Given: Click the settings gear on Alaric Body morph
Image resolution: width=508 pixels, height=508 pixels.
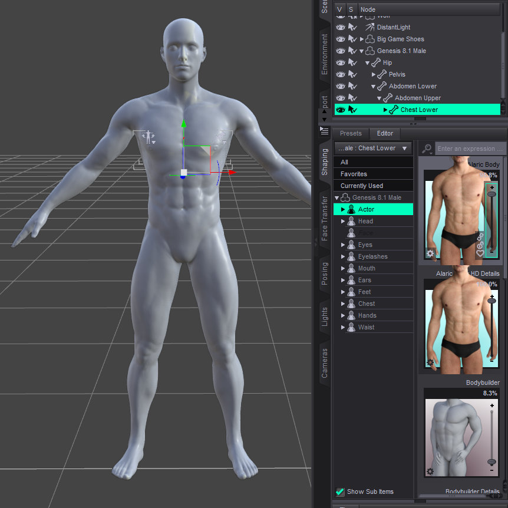Looking at the screenshot, I should pyautogui.click(x=430, y=254).
